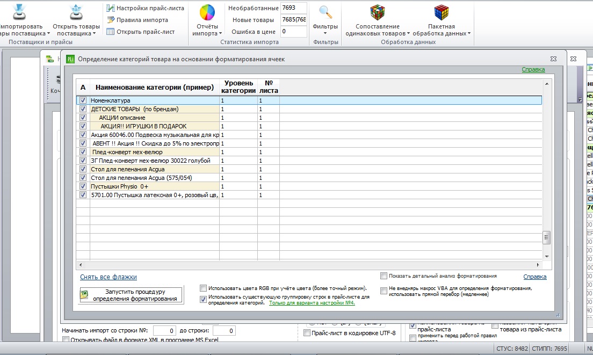Uncheck the Номенклатура row checkbox
This screenshot has width=593, height=355.
point(83,100)
